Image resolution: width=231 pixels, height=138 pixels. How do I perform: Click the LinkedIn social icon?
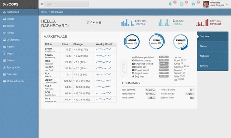point(97,22)
